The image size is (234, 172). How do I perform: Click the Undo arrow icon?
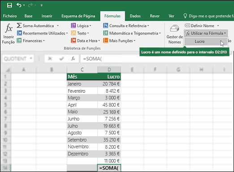[x=19, y=5]
